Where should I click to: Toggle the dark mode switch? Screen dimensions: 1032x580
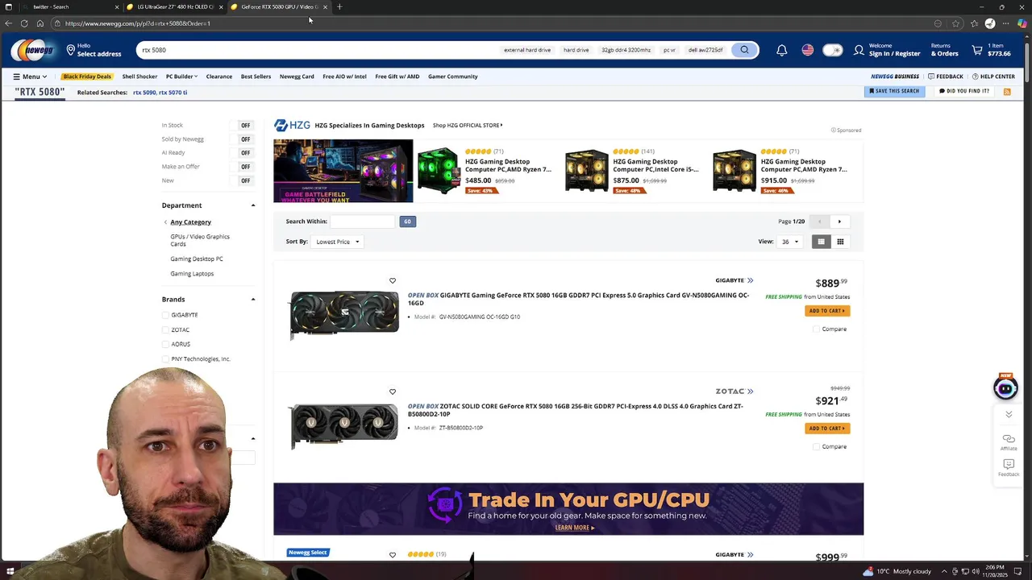coord(832,50)
